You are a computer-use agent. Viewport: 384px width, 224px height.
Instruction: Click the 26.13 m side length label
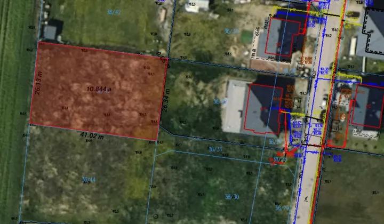[x=38, y=83]
